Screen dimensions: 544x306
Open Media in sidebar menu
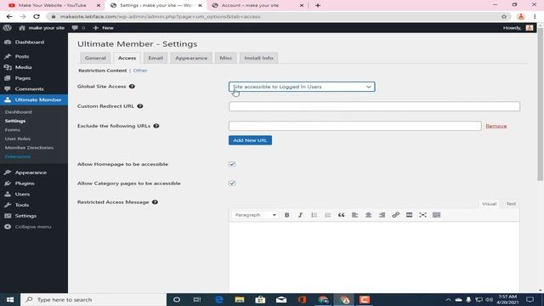point(23,67)
